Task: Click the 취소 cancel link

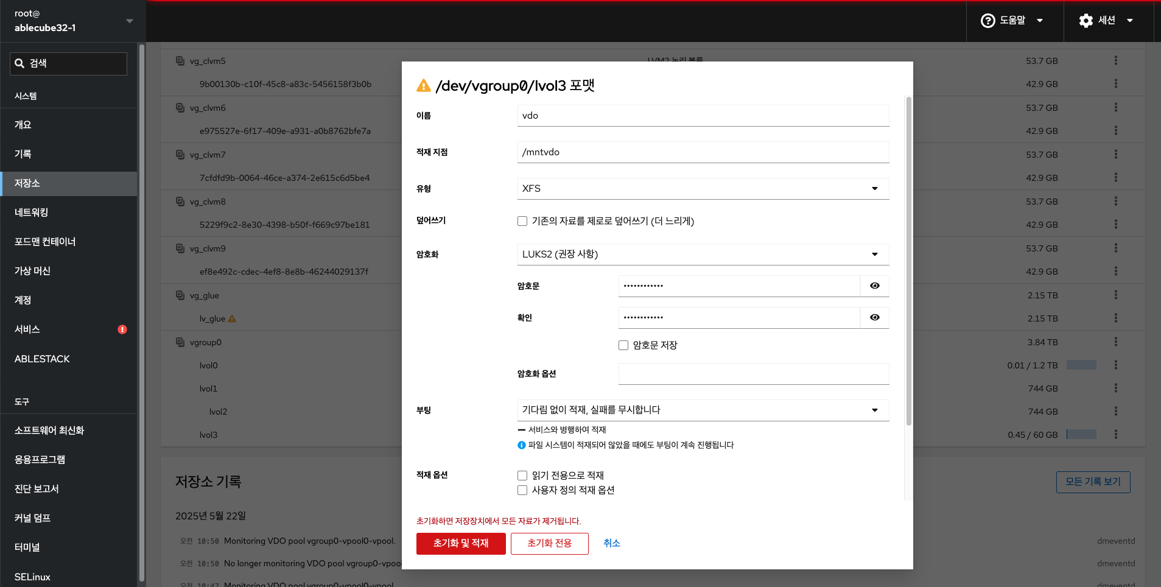Action: (x=611, y=543)
